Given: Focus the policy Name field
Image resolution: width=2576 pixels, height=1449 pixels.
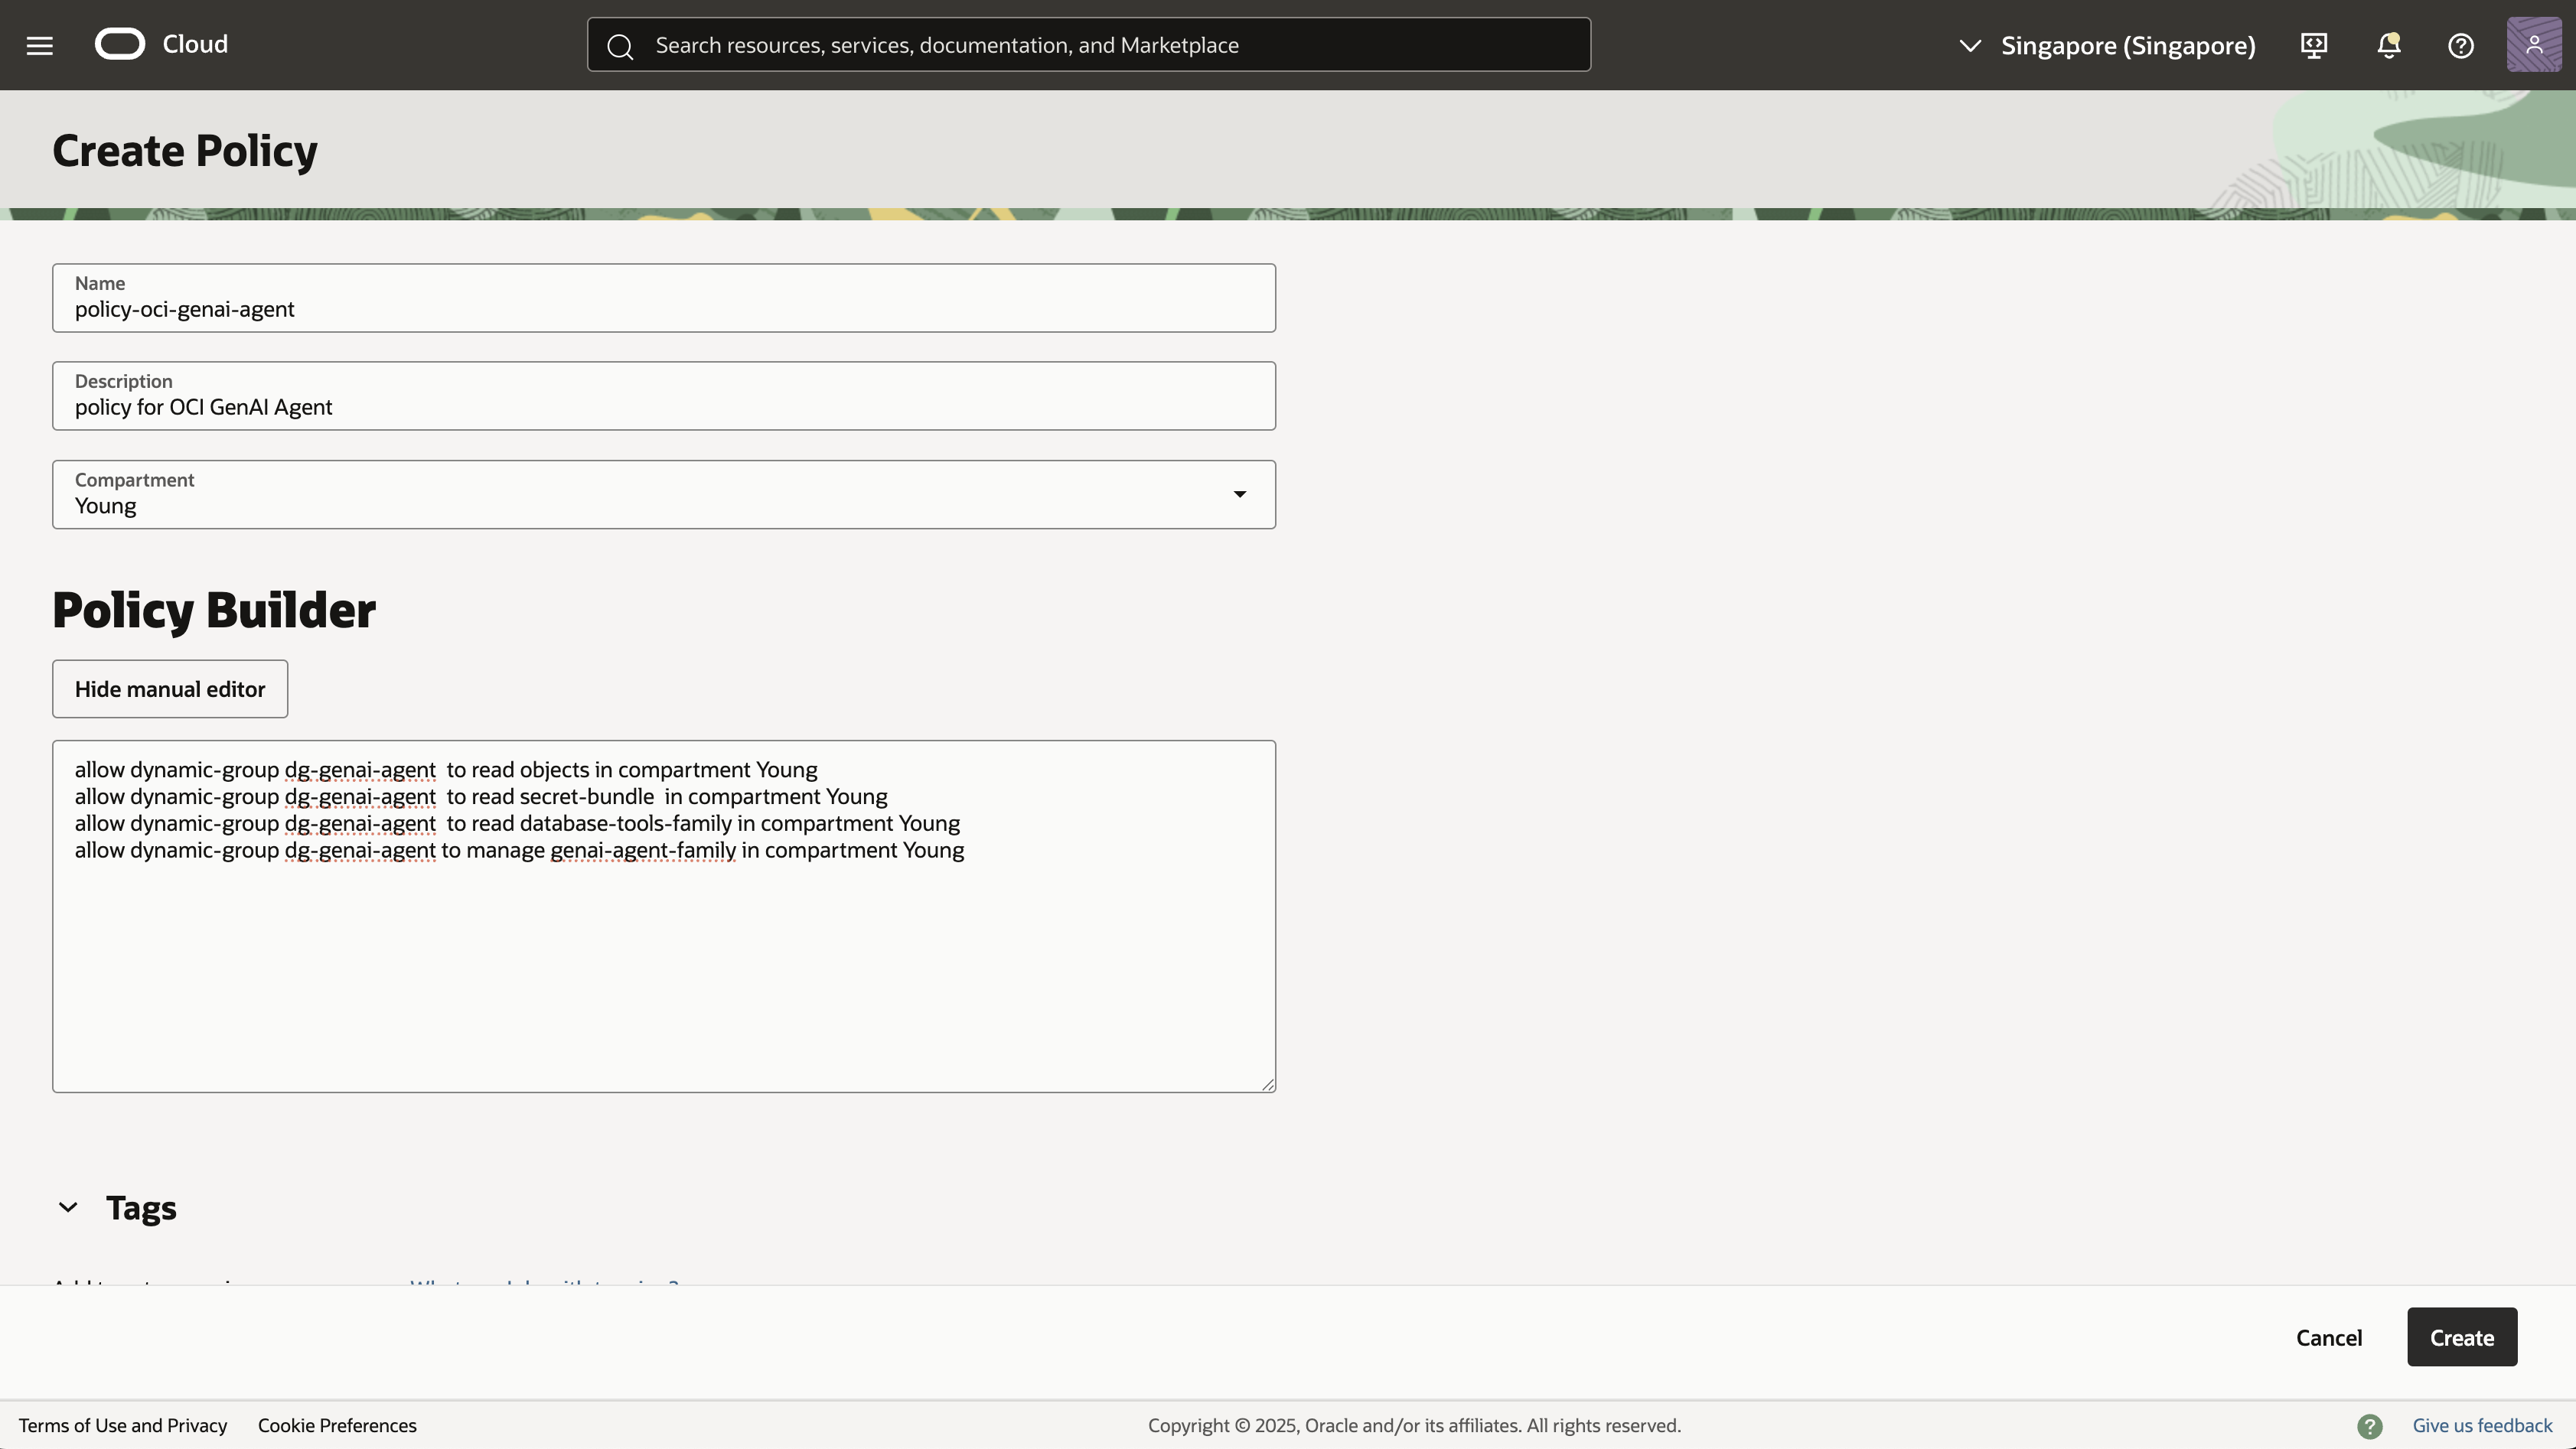Looking at the screenshot, I should [x=664, y=309].
